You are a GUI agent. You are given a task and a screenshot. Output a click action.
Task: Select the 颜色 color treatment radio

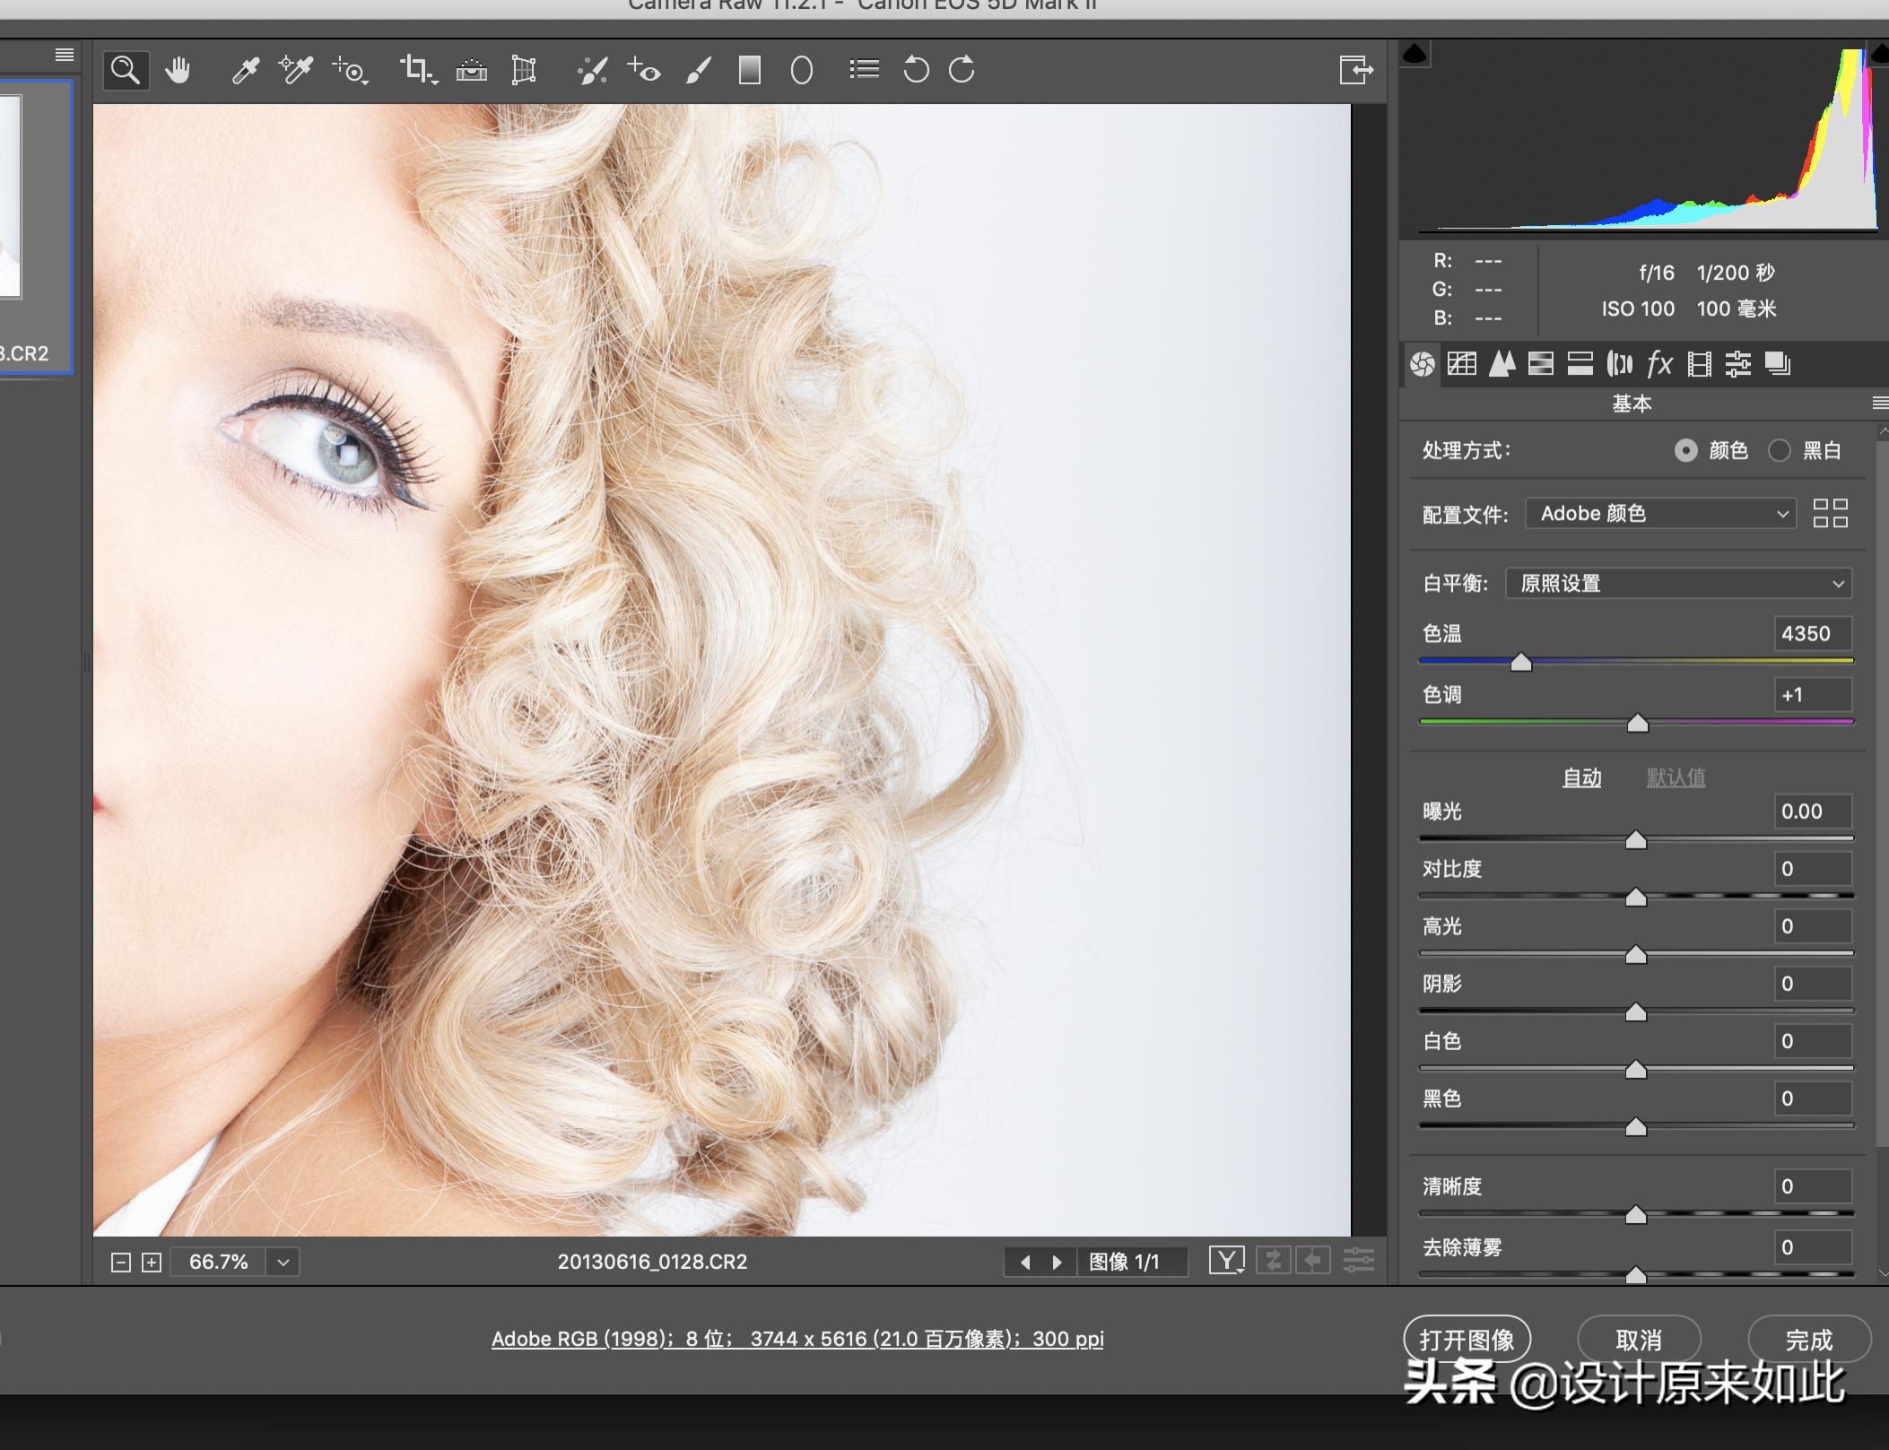(x=1685, y=450)
